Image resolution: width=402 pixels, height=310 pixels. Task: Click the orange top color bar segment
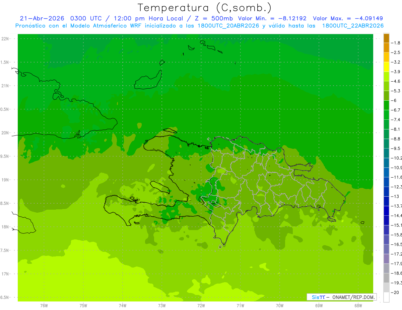pyautogui.click(x=386, y=38)
